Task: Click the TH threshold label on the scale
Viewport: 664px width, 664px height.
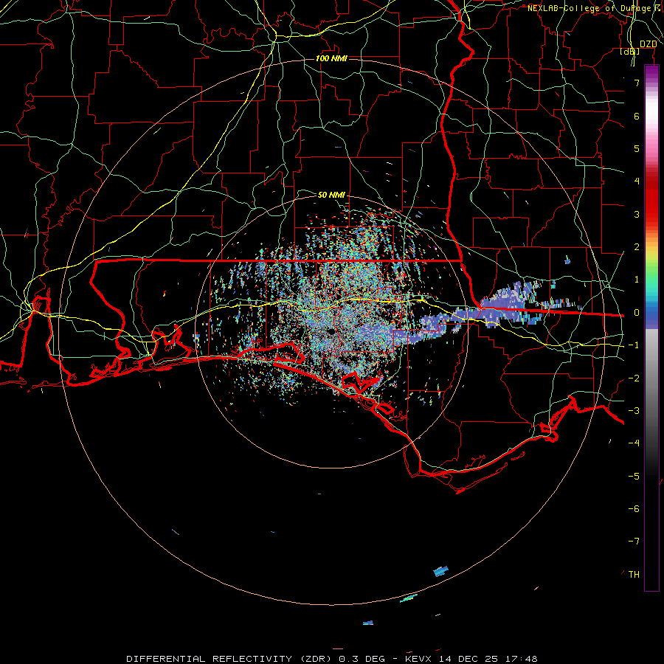Action: pos(634,575)
